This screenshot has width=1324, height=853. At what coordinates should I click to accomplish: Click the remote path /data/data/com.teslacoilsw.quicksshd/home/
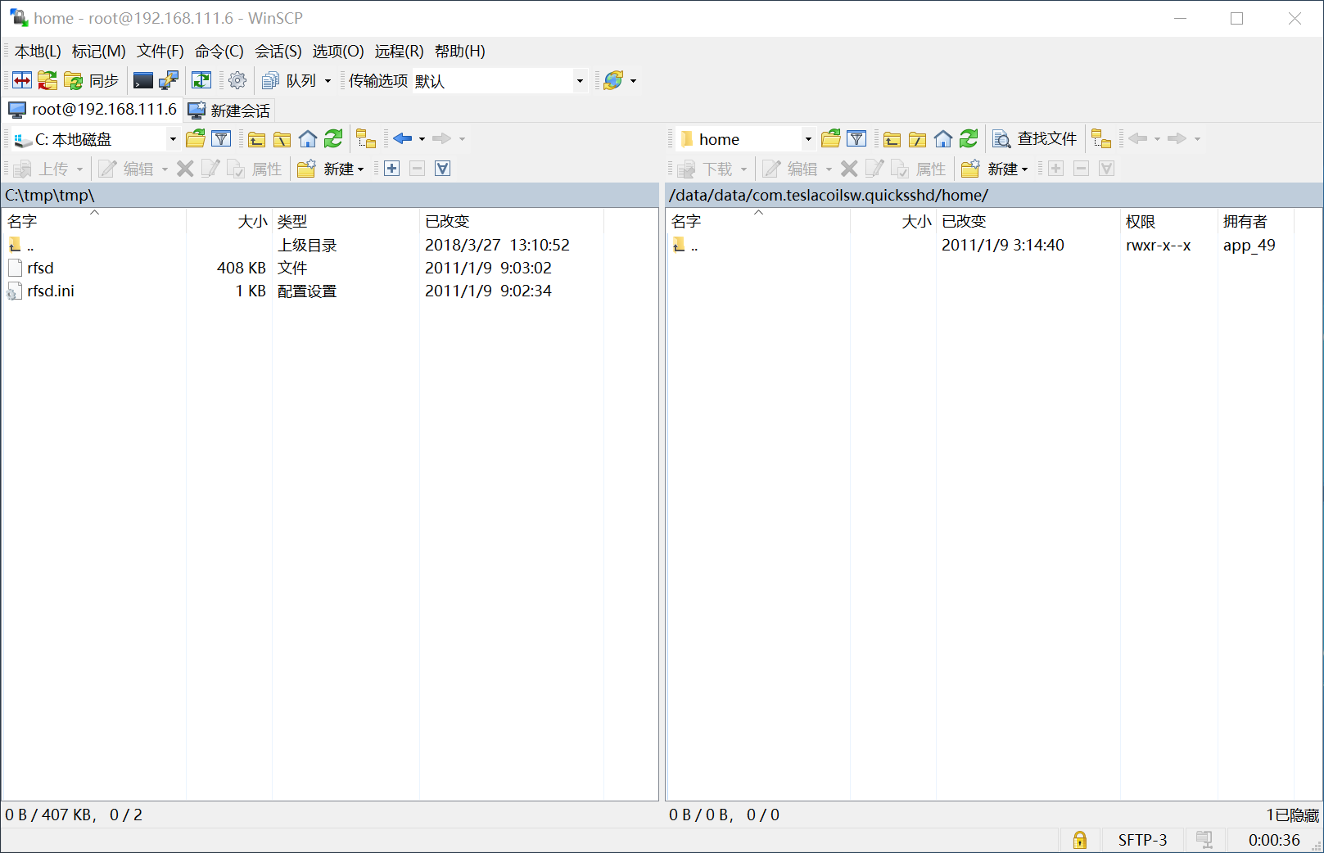[x=829, y=195]
